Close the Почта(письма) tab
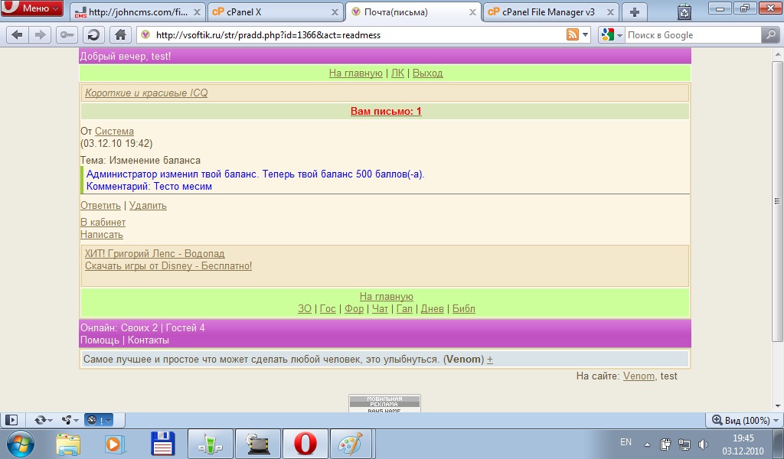 (472, 12)
